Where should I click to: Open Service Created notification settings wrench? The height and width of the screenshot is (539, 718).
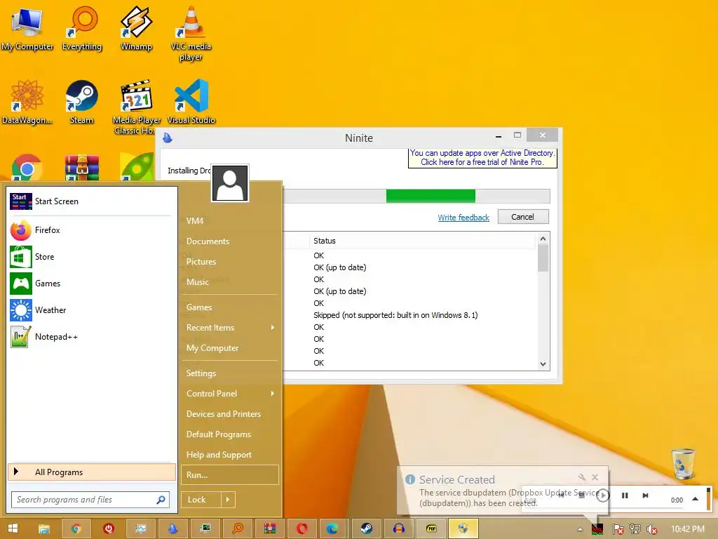pyautogui.click(x=582, y=477)
